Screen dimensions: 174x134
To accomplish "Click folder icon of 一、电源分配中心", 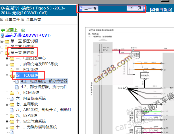I will [12, 59].
